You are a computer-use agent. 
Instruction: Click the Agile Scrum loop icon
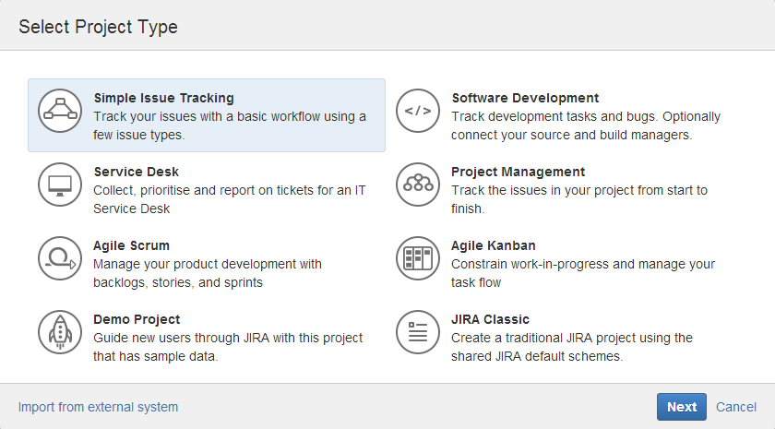[x=60, y=258]
